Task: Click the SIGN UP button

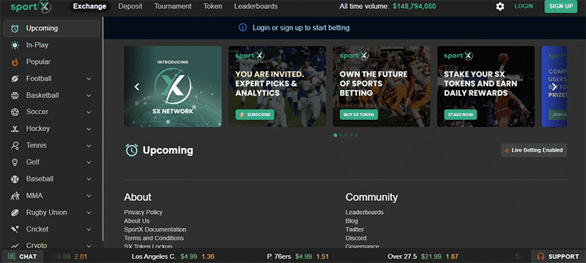Action: 561,7
